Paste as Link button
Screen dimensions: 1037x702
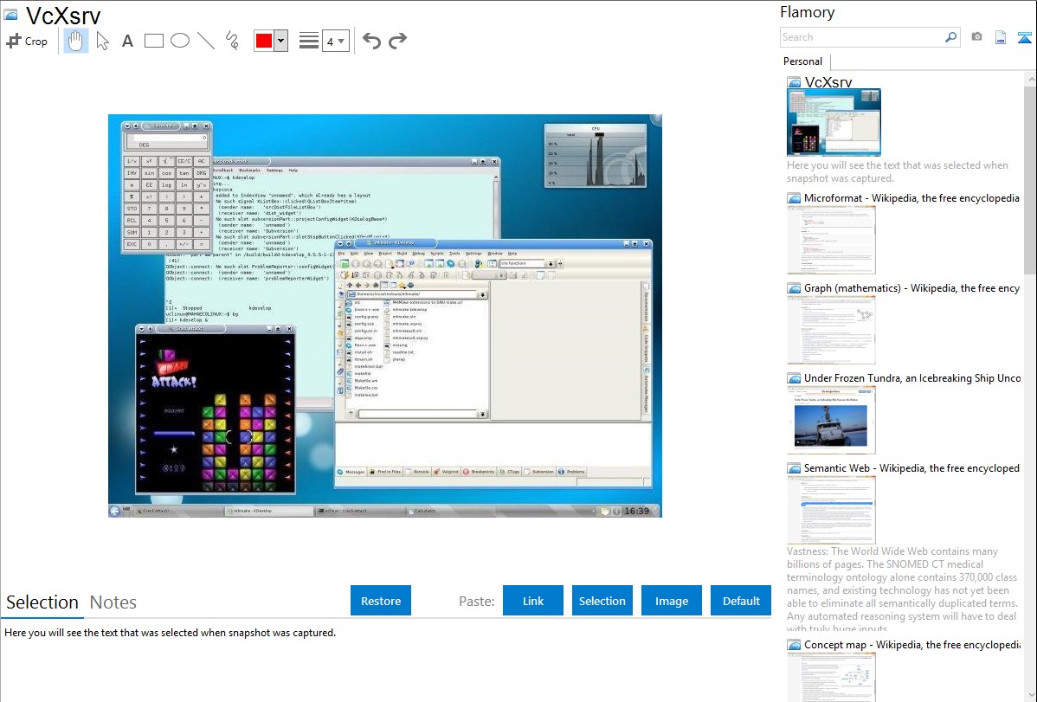pyautogui.click(x=533, y=601)
